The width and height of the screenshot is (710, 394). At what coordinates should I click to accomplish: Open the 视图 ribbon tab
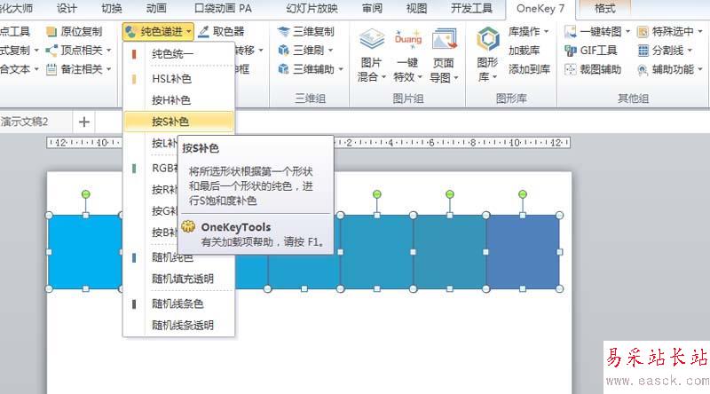click(416, 8)
